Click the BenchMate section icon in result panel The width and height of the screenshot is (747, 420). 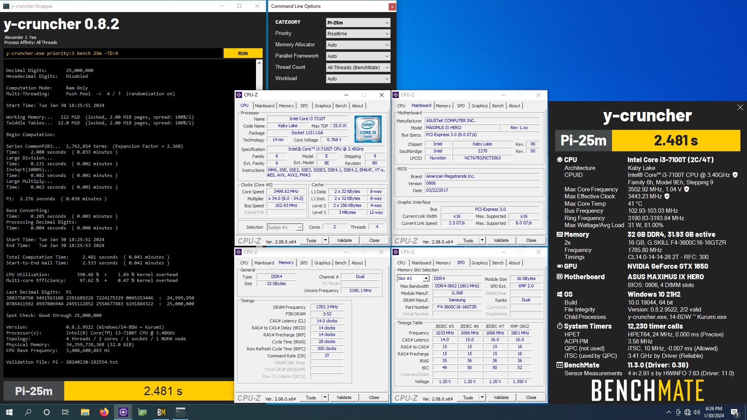click(x=559, y=365)
